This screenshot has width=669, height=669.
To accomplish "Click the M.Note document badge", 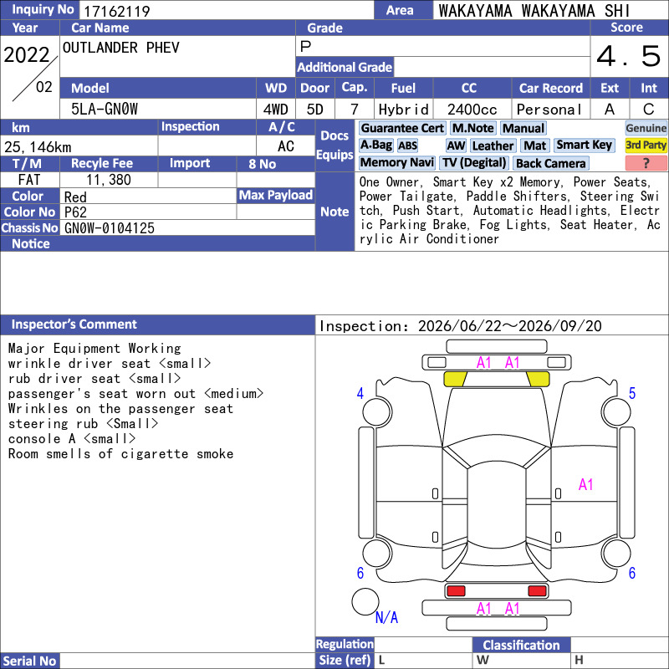I will (473, 129).
